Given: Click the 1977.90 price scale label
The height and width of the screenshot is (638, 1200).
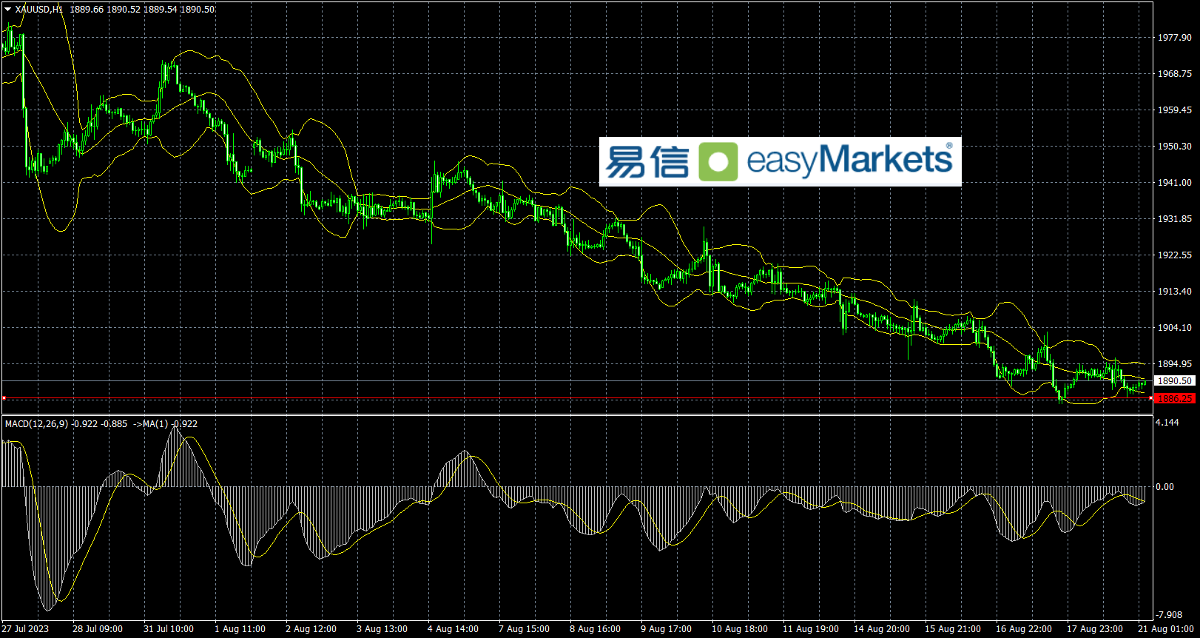Looking at the screenshot, I should coord(1174,38).
